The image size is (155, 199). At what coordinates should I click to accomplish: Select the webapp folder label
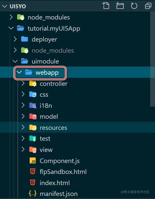click(47, 73)
